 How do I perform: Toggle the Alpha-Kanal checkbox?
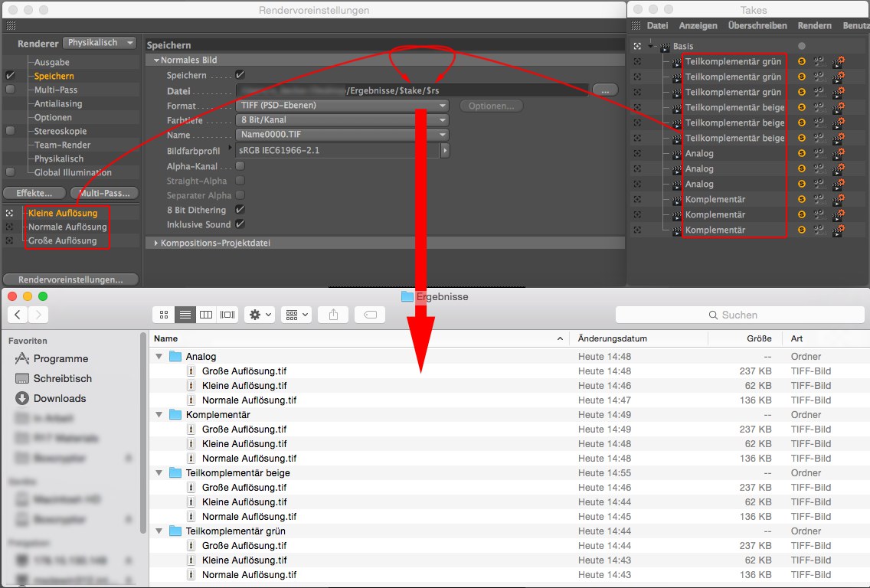pos(240,166)
